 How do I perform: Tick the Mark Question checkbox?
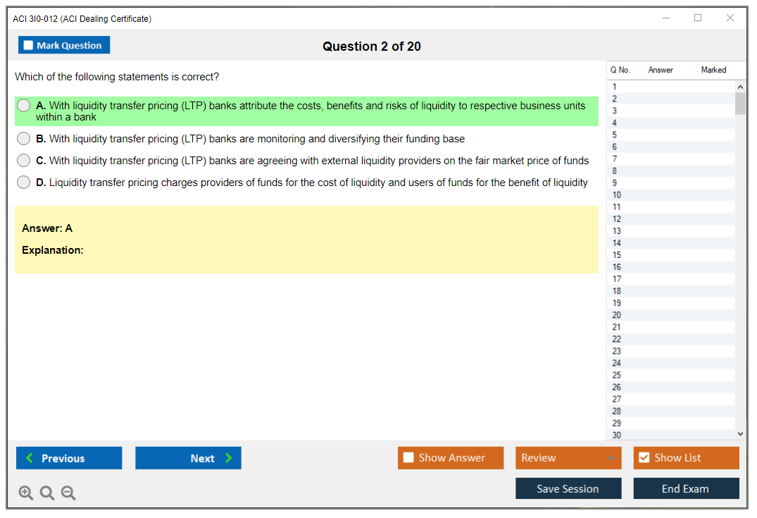[29, 46]
